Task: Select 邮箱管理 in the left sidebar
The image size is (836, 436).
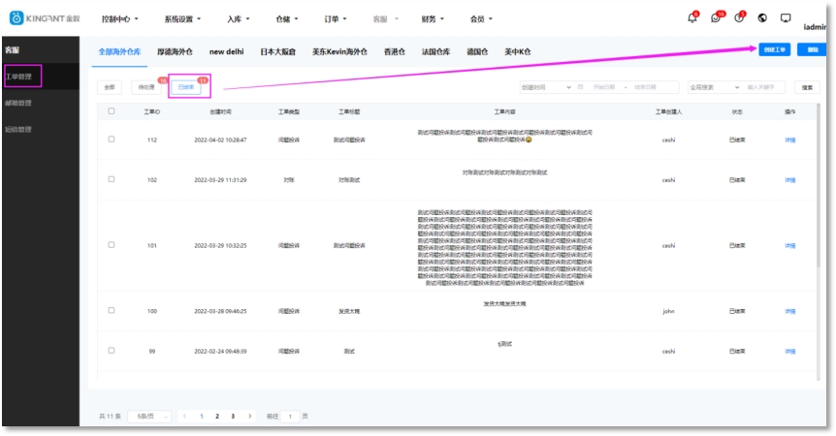Action: click(18, 103)
